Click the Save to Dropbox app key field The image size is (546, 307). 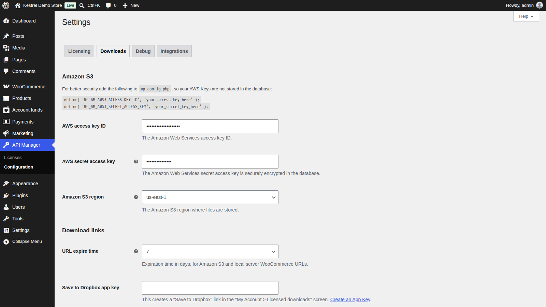[x=210, y=288]
